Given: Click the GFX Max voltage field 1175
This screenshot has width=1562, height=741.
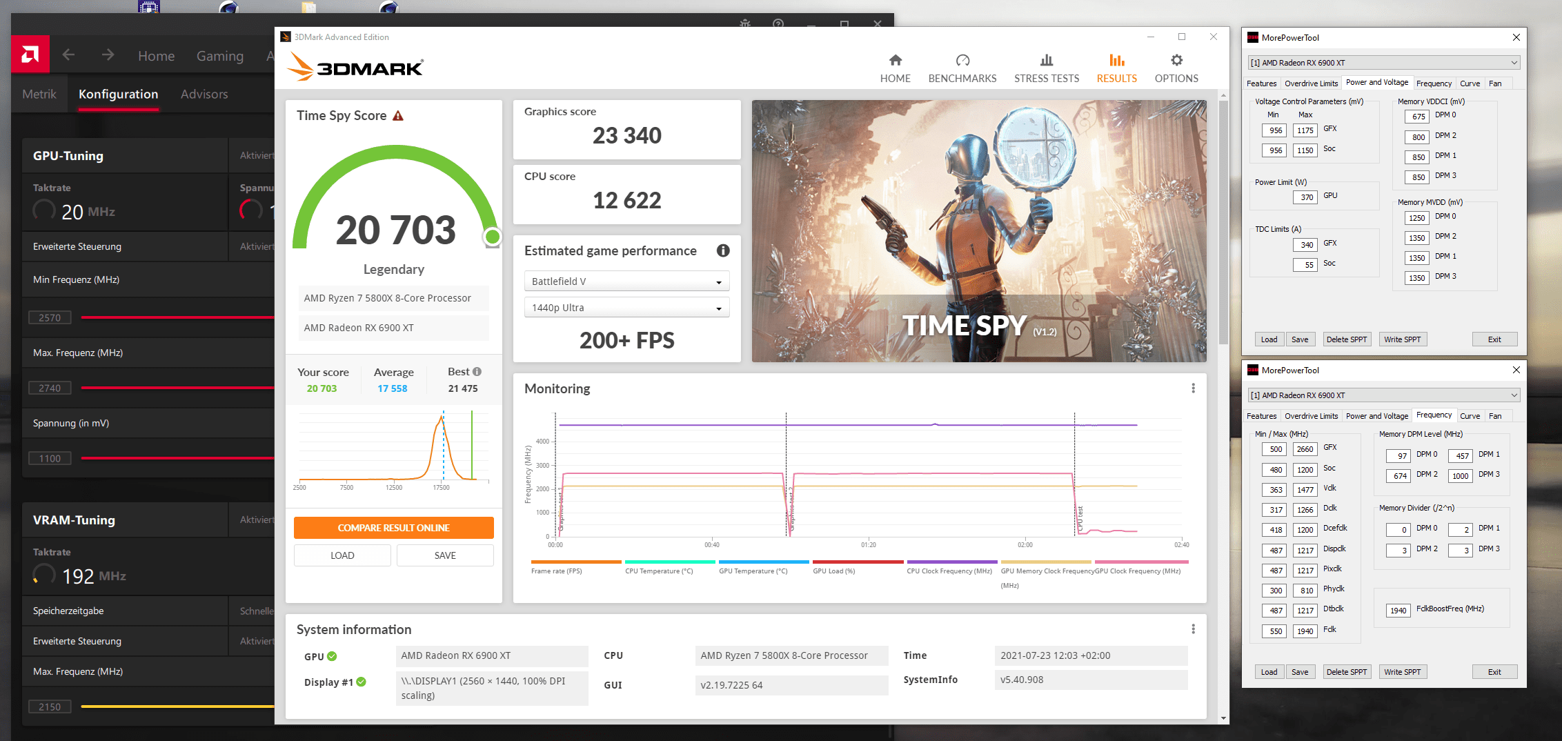Looking at the screenshot, I should point(1305,130).
